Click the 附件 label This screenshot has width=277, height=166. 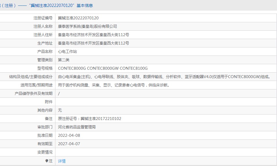[49, 102]
